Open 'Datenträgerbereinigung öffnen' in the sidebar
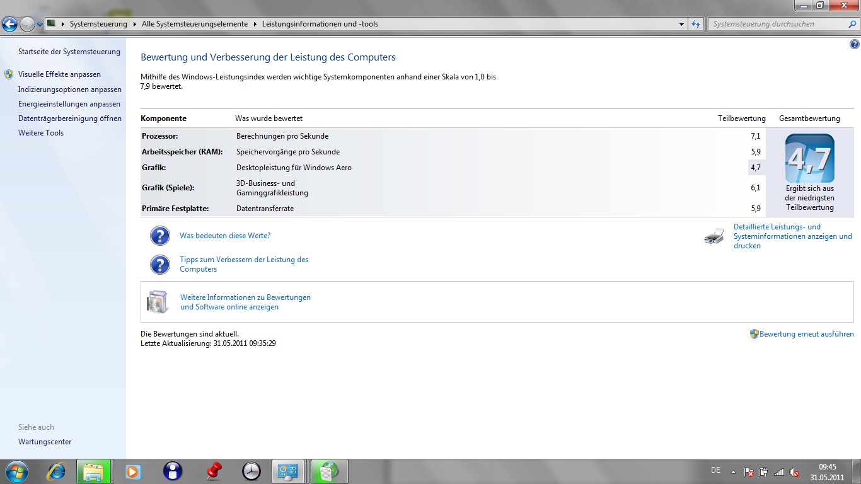Viewport: 861px width, 484px height. point(70,118)
